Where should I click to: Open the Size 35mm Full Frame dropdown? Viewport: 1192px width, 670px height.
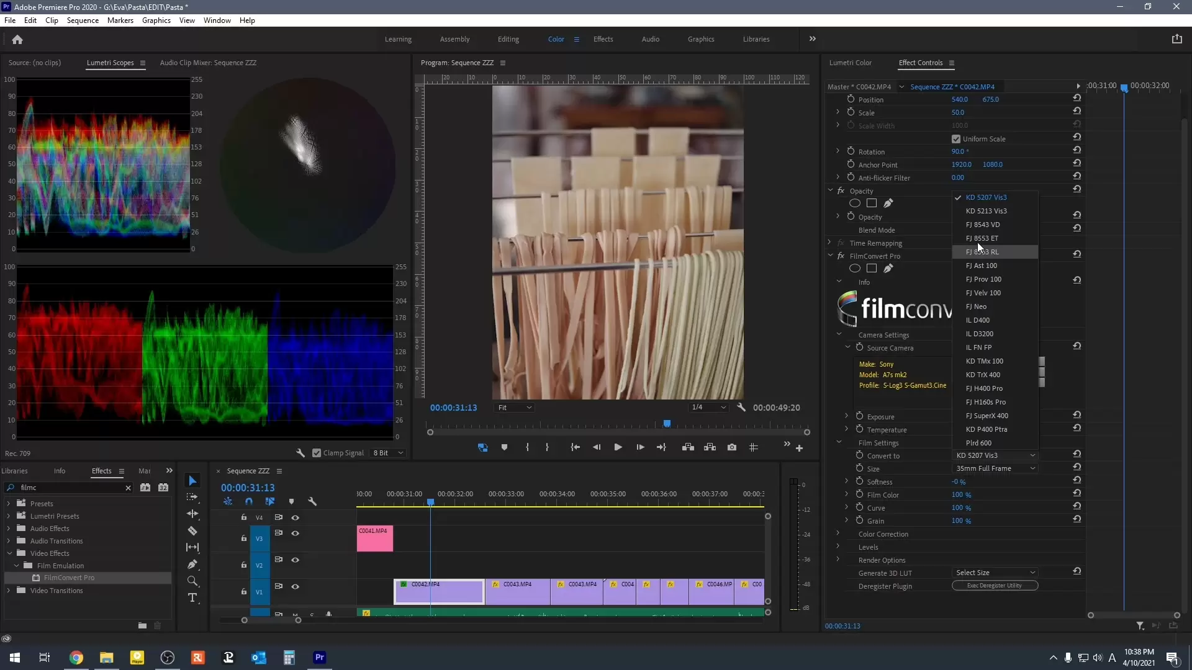click(x=995, y=468)
